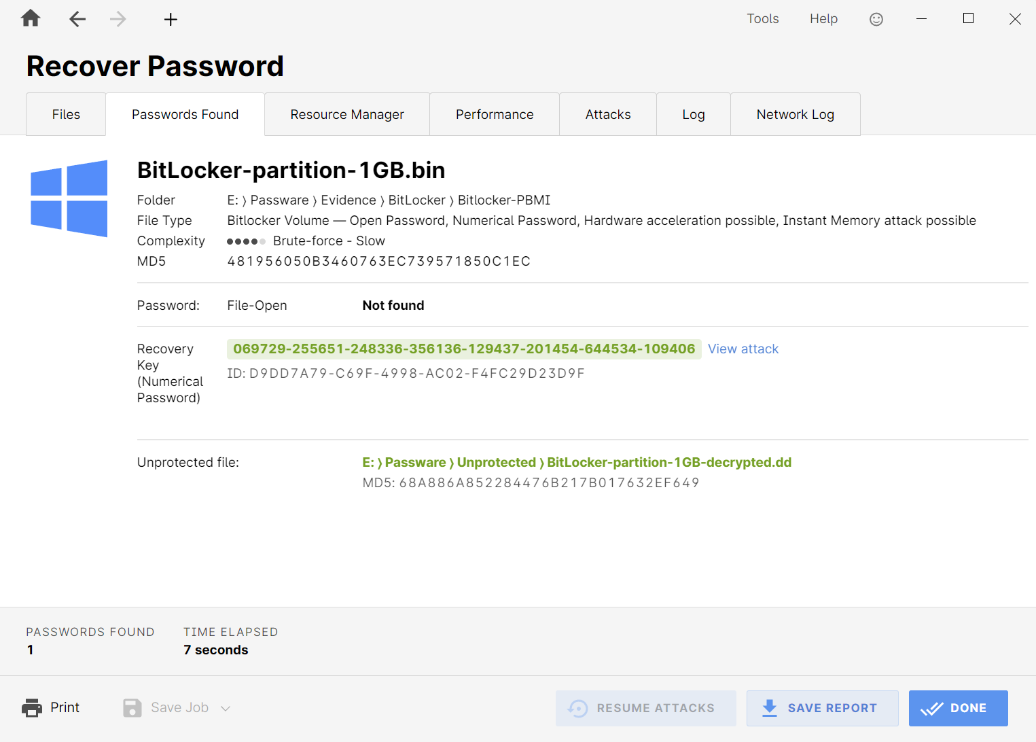The image size is (1036, 742).
Task: Click the folder path E: Passware Evidence
Action: tap(389, 200)
